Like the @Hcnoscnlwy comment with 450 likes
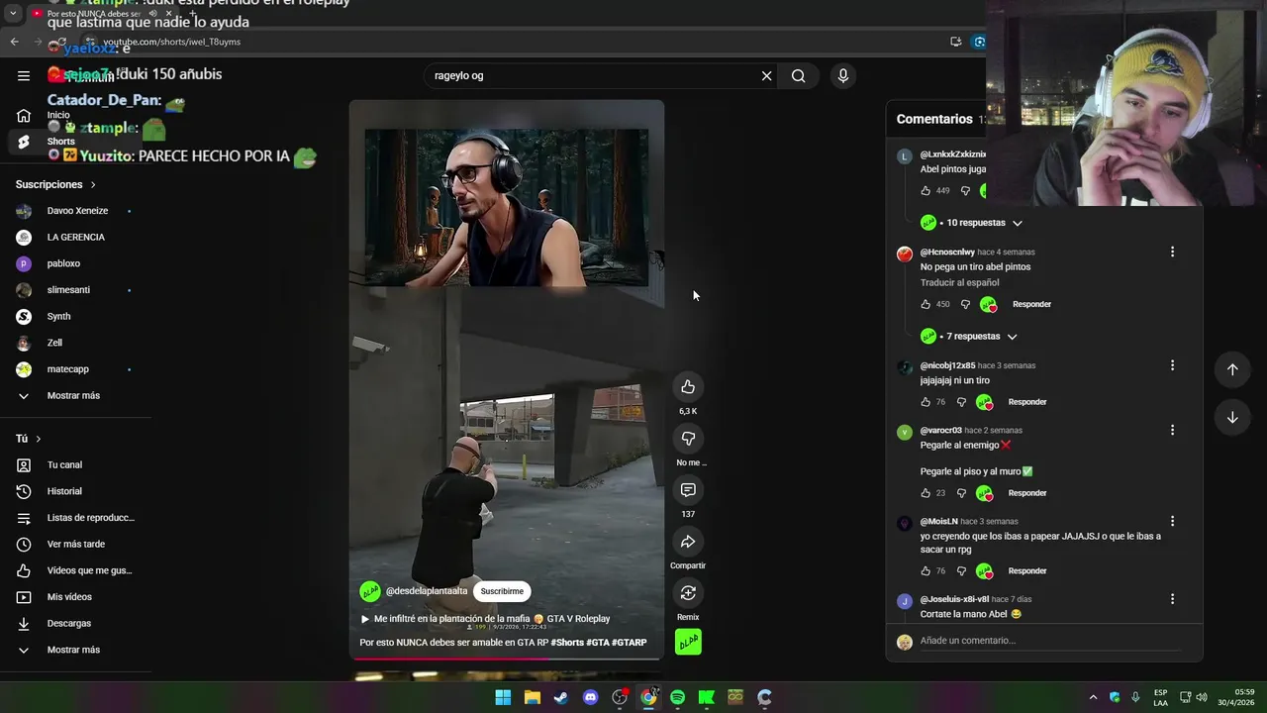Viewport: 1267px width, 713px height. [x=926, y=304]
